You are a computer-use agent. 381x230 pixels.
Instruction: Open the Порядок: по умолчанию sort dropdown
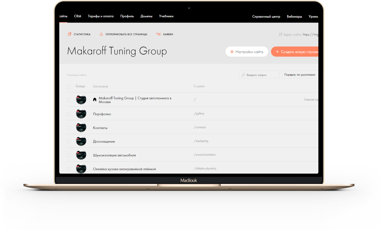point(300,74)
